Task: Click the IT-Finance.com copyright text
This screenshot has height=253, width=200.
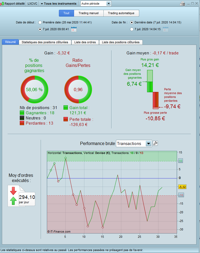Action: click(59, 232)
